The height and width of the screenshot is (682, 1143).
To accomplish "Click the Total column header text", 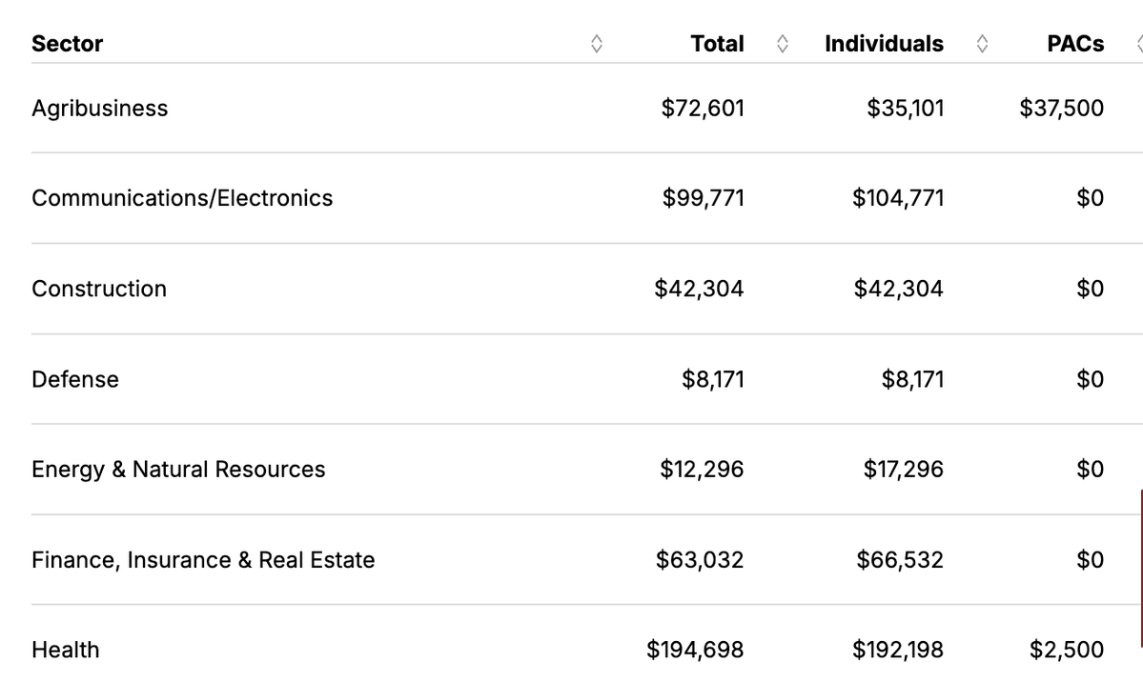I will pos(717,44).
